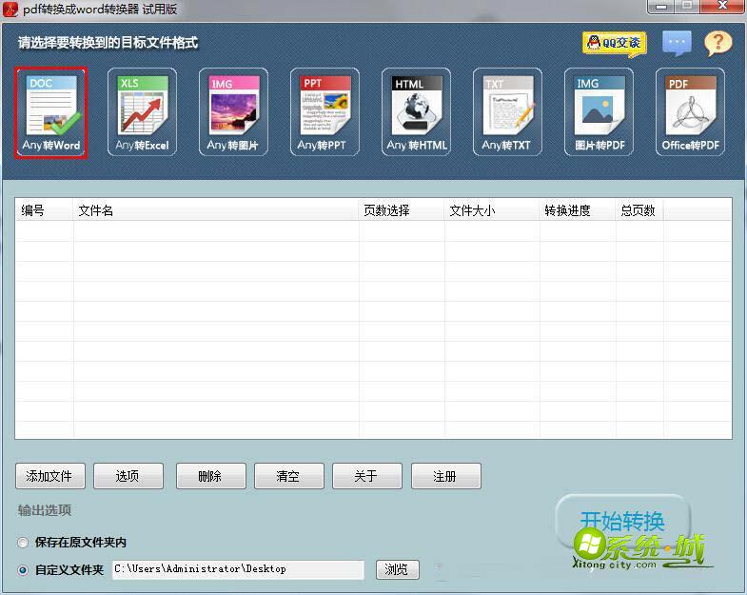The width and height of the screenshot is (747, 595).
Task: Select the 保存在原文件夹内 radio option
Action: coord(23,543)
